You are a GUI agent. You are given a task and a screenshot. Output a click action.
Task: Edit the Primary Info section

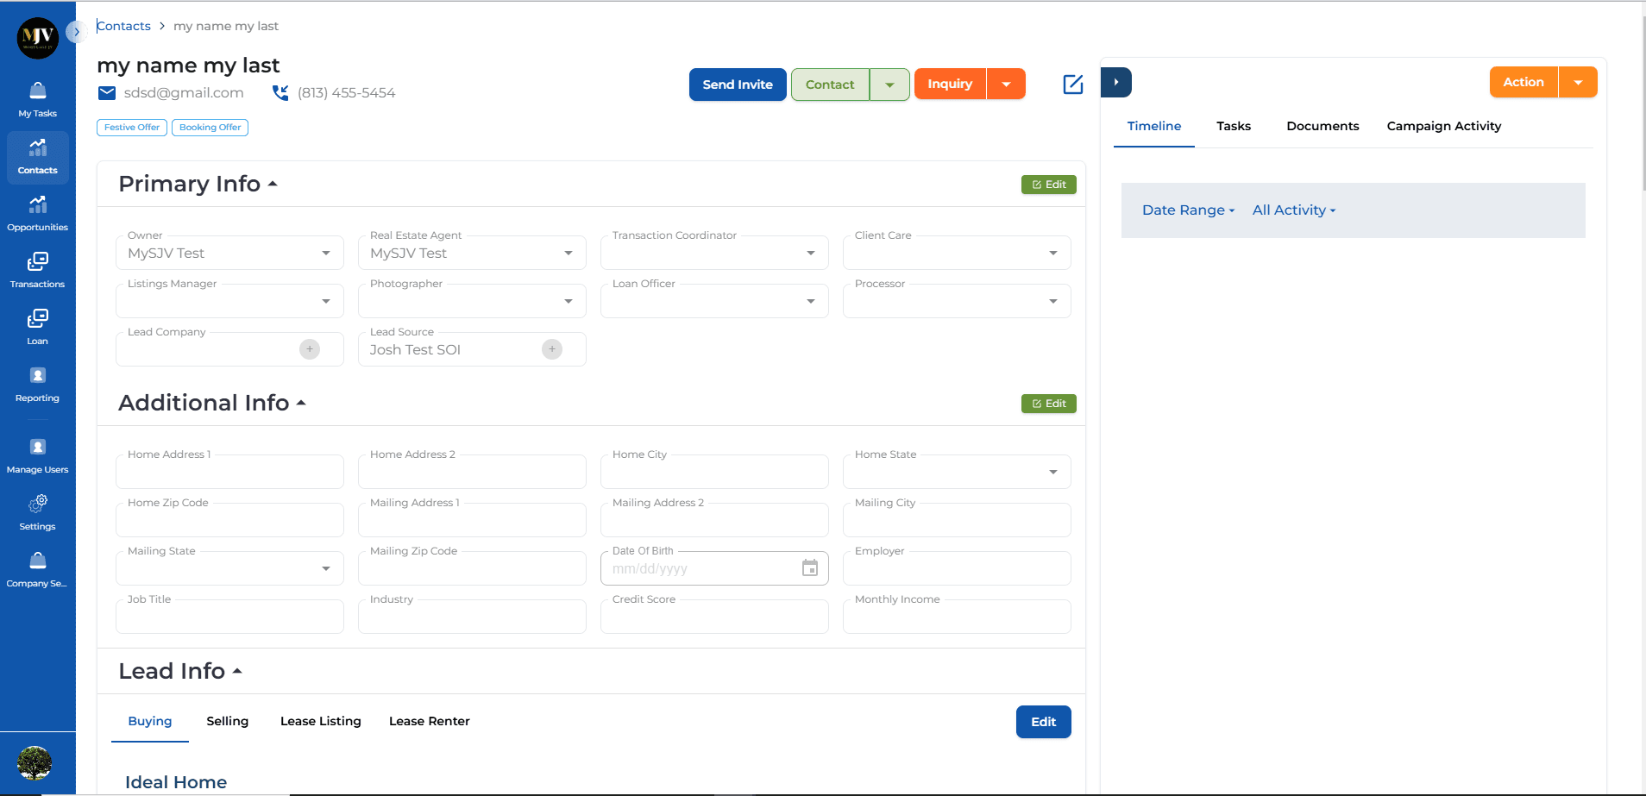(1049, 185)
